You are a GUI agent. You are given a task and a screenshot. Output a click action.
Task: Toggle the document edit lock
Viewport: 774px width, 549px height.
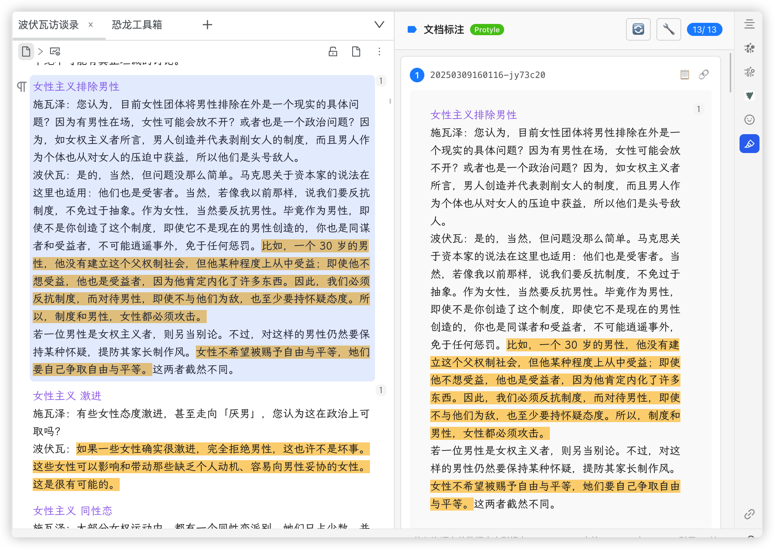(x=333, y=51)
